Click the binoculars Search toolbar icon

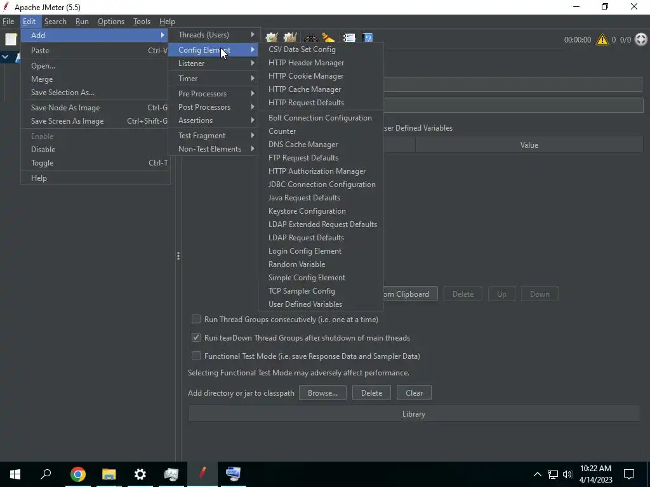[311, 39]
